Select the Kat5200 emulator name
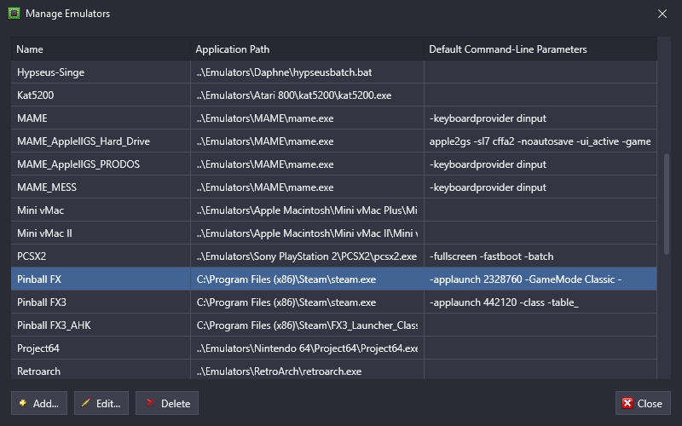Viewport: 682px width, 426px height. (35, 95)
